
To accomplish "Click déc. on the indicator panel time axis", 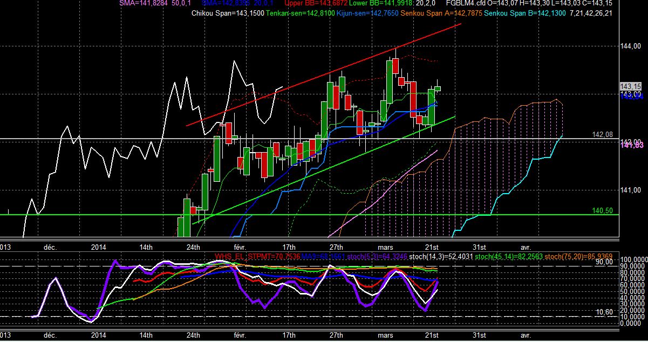I will coord(50,336).
